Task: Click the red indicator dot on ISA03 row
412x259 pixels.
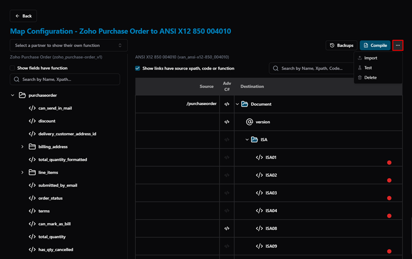Action: [389, 198]
